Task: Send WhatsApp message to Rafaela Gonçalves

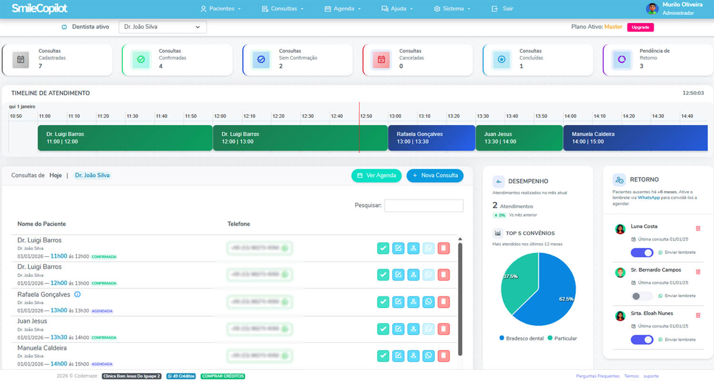Action: click(428, 302)
